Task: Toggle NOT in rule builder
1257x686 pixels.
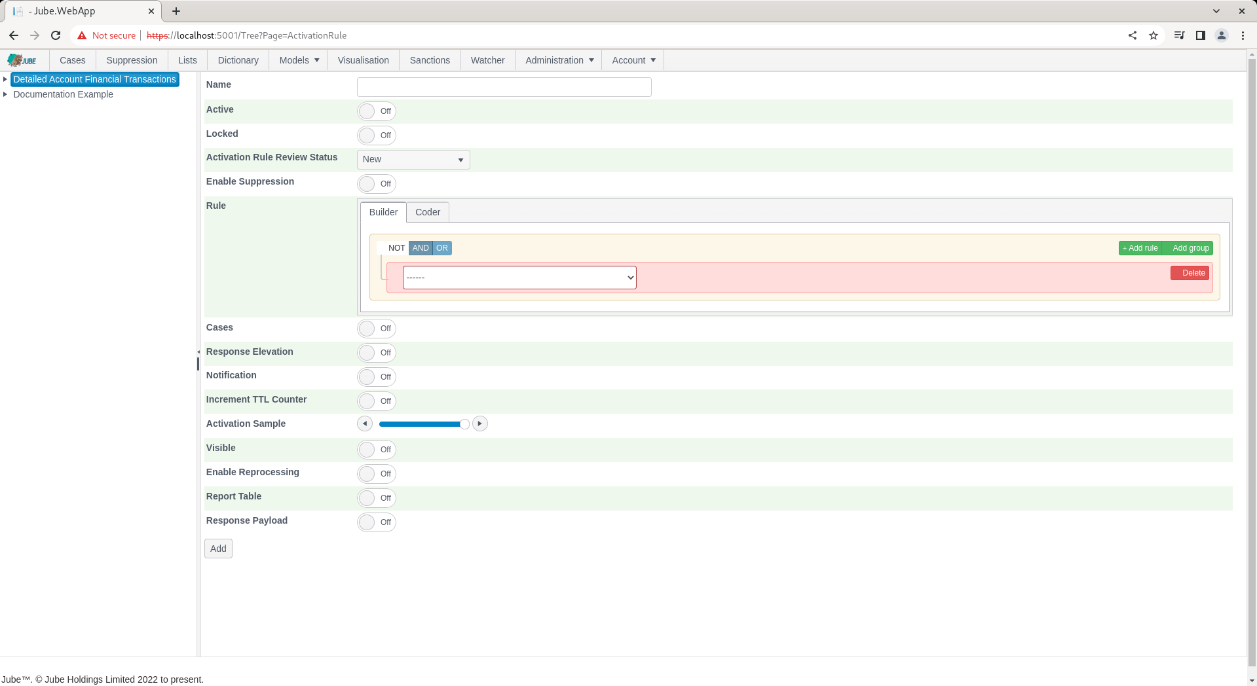Action: (393, 248)
